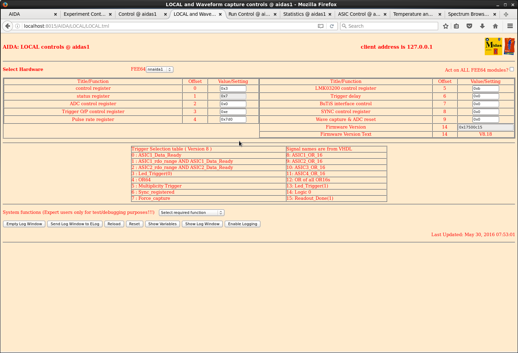Open the Pocket icon in toolbar
The height and width of the screenshot is (353, 518).
[469, 26]
